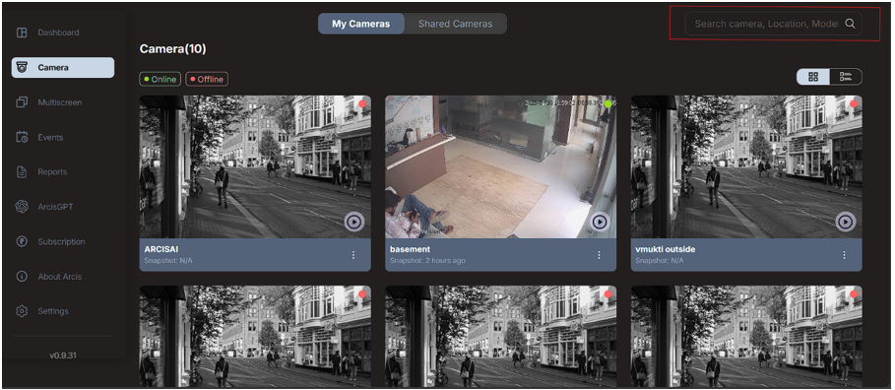This screenshot has height=390, width=895.
Task: Toggle the Online status filter
Action: (x=160, y=80)
